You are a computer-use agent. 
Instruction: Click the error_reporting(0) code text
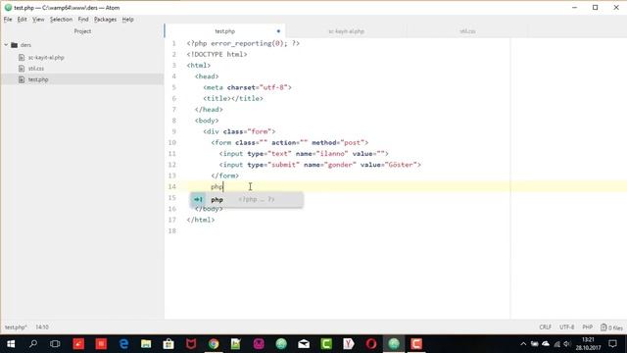click(x=248, y=43)
